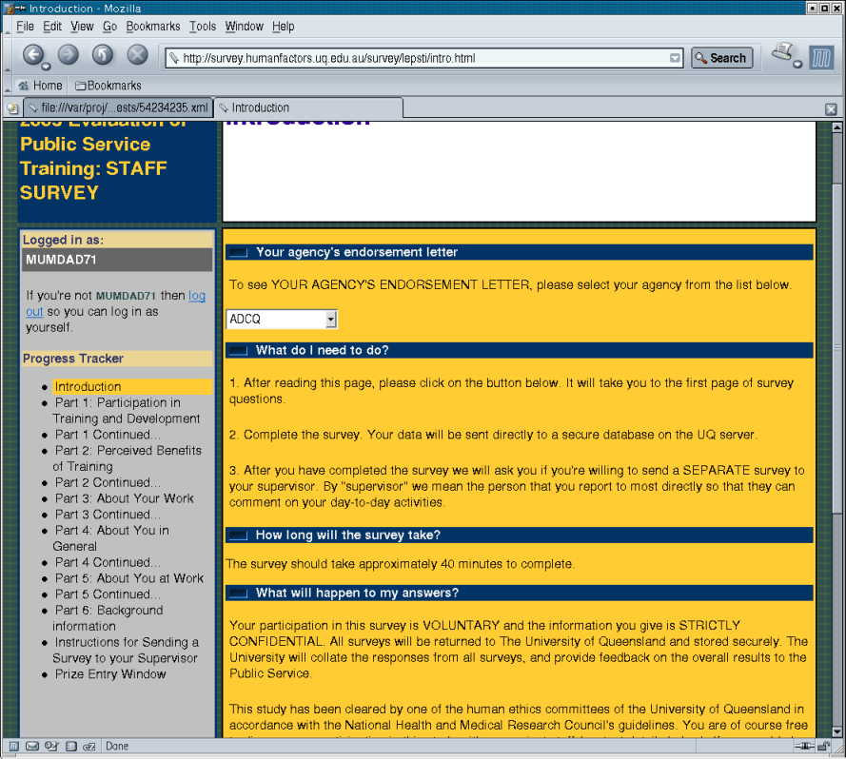Screen dimensions: 846x759
Task: Click the browser Back button
Action: click(33, 55)
